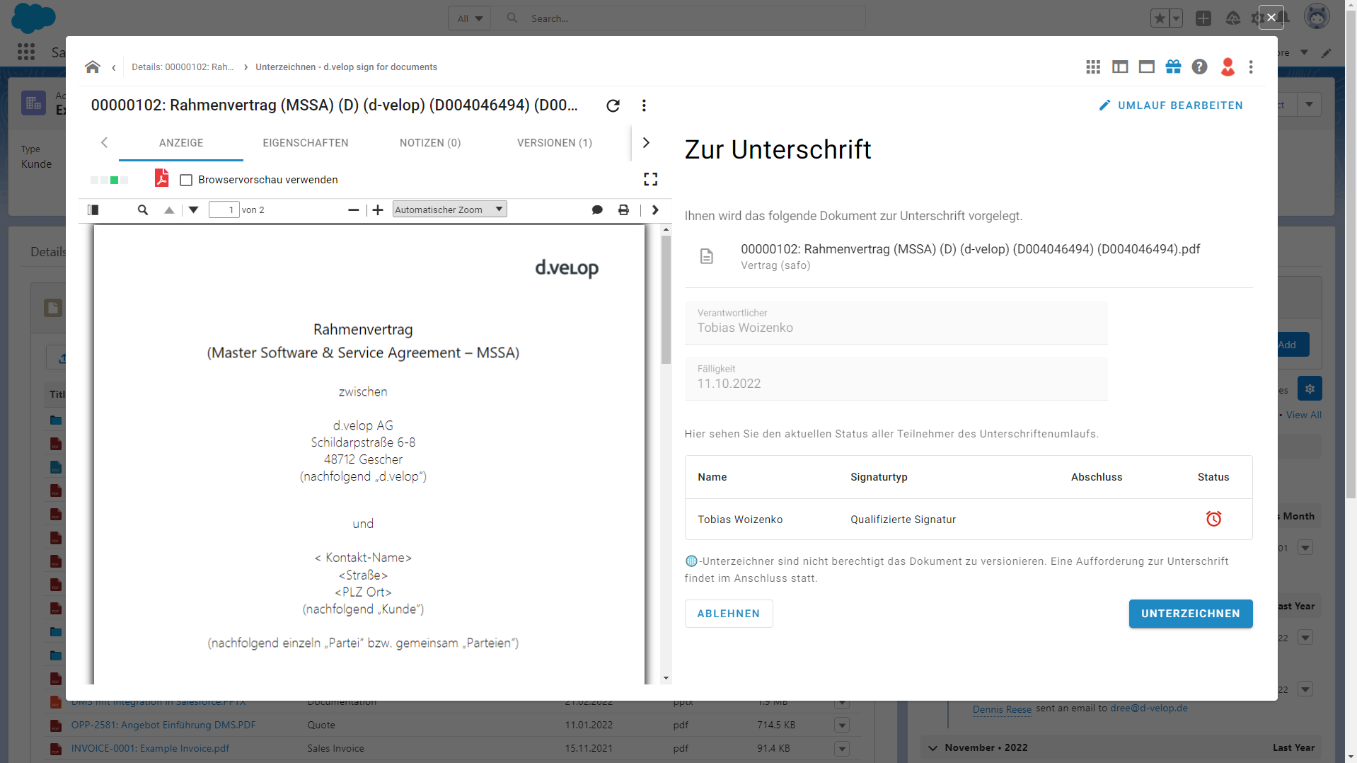The image size is (1357, 763).
Task: Open the red user profile icon
Action: tap(1228, 67)
